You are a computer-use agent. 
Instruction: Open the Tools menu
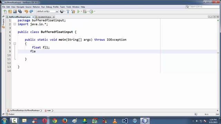(69, 7)
